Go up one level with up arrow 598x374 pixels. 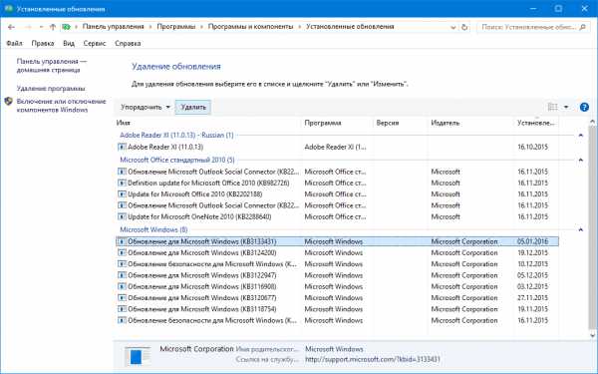53,27
